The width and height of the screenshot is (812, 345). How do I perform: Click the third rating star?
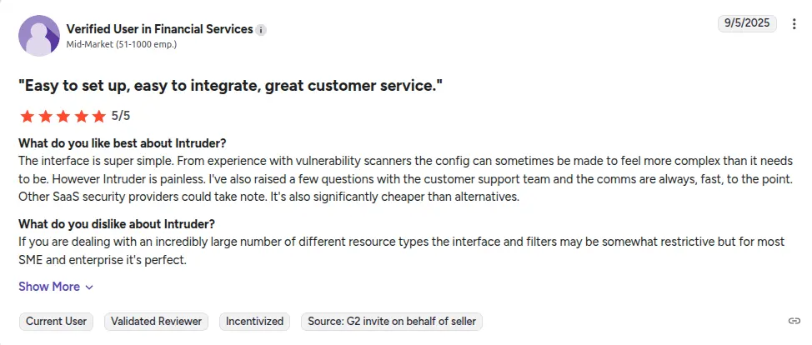[x=63, y=116]
